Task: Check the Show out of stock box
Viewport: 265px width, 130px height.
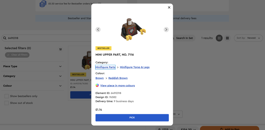Action: tap(6, 103)
